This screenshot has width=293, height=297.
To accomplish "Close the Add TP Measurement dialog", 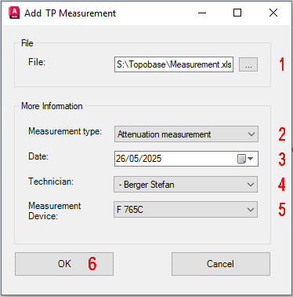I will (273, 13).
